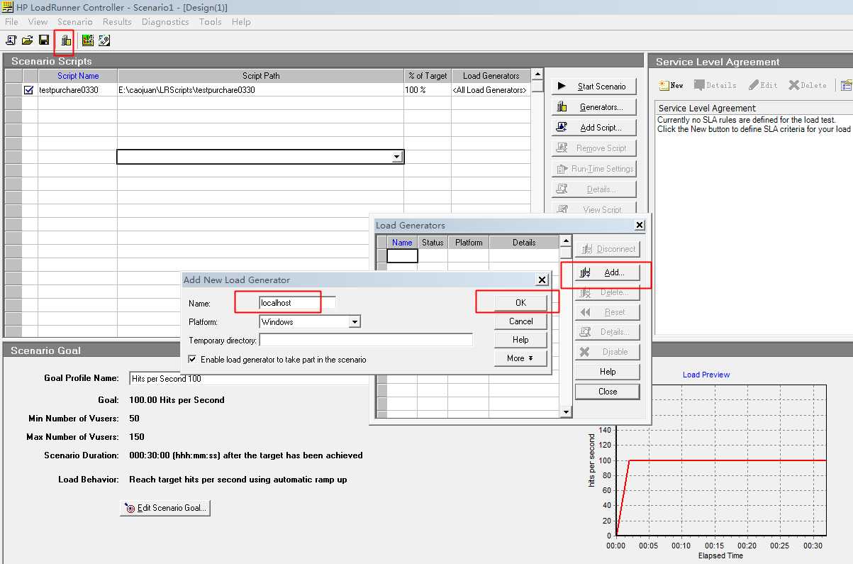Screen dimensions: 853x564
Task: Click Delete... in Load Generators dialog
Action: [608, 292]
